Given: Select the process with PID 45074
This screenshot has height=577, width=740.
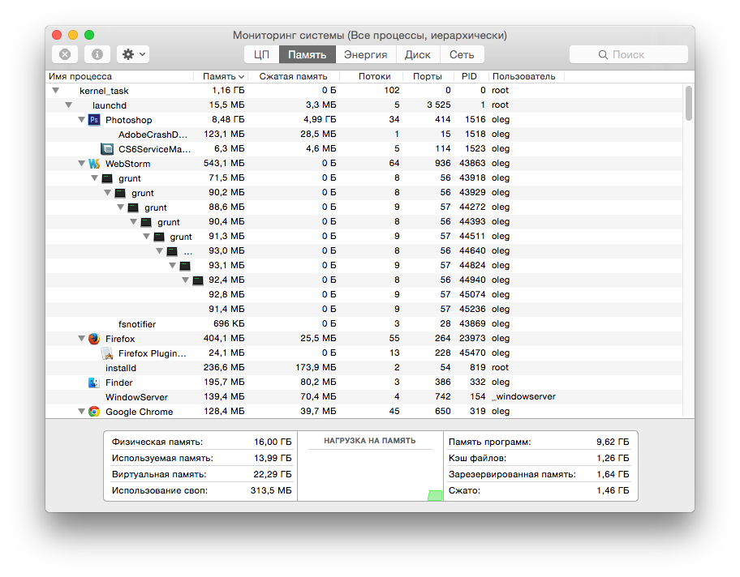Looking at the screenshot, I should click(364, 295).
